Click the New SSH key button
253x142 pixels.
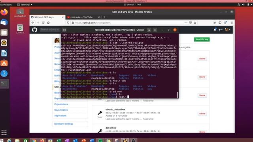coord(202,39)
